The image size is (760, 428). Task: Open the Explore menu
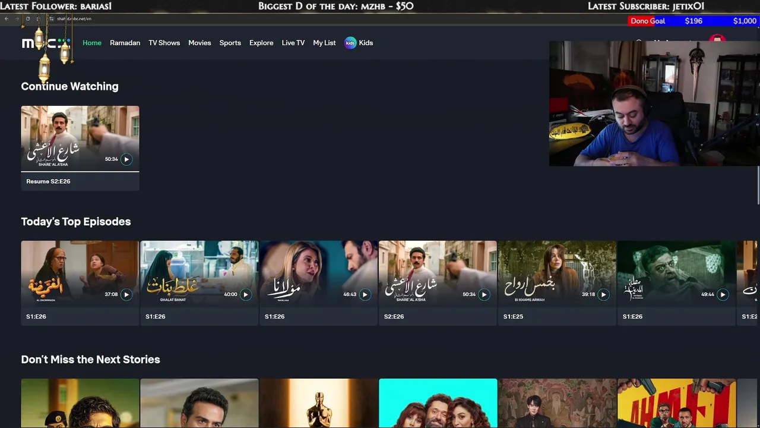coord(261,43)
